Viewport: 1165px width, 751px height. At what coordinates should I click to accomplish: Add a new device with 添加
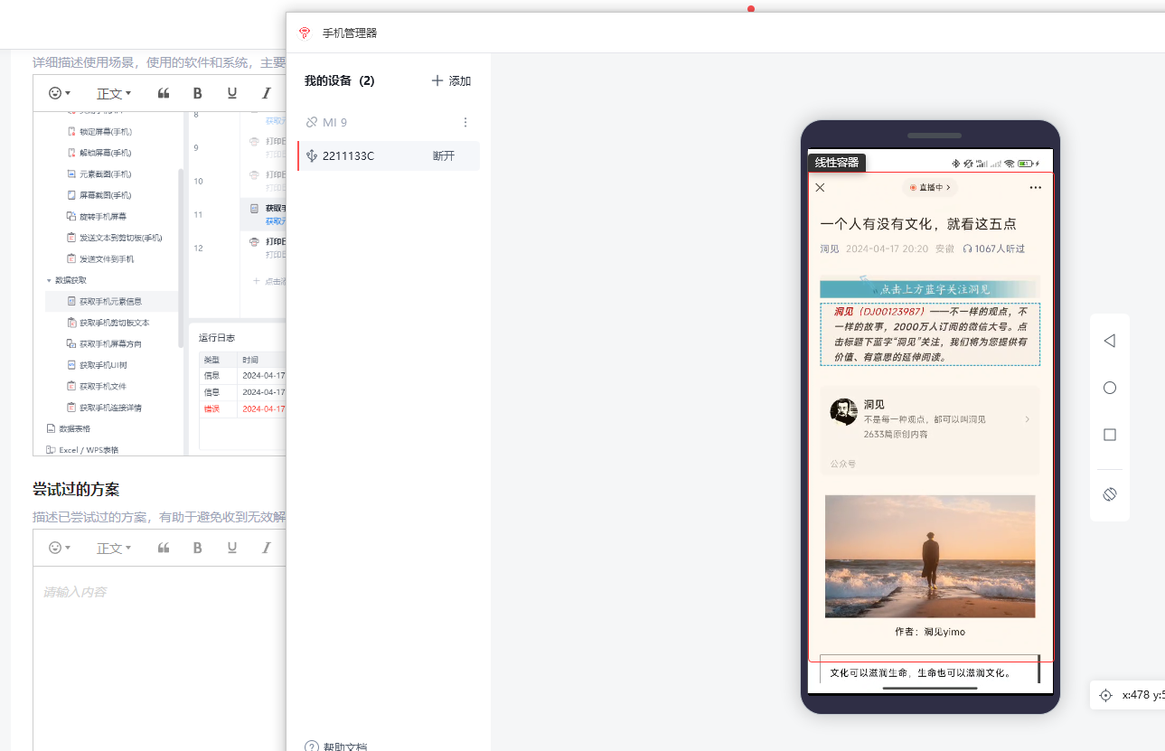point(451,80)
